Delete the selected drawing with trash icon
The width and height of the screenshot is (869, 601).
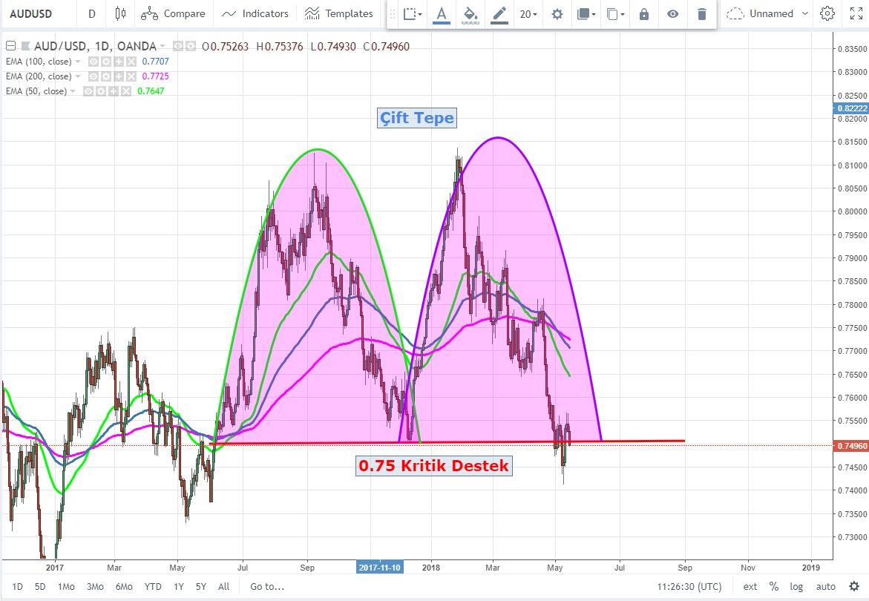[x=701, y=13]
